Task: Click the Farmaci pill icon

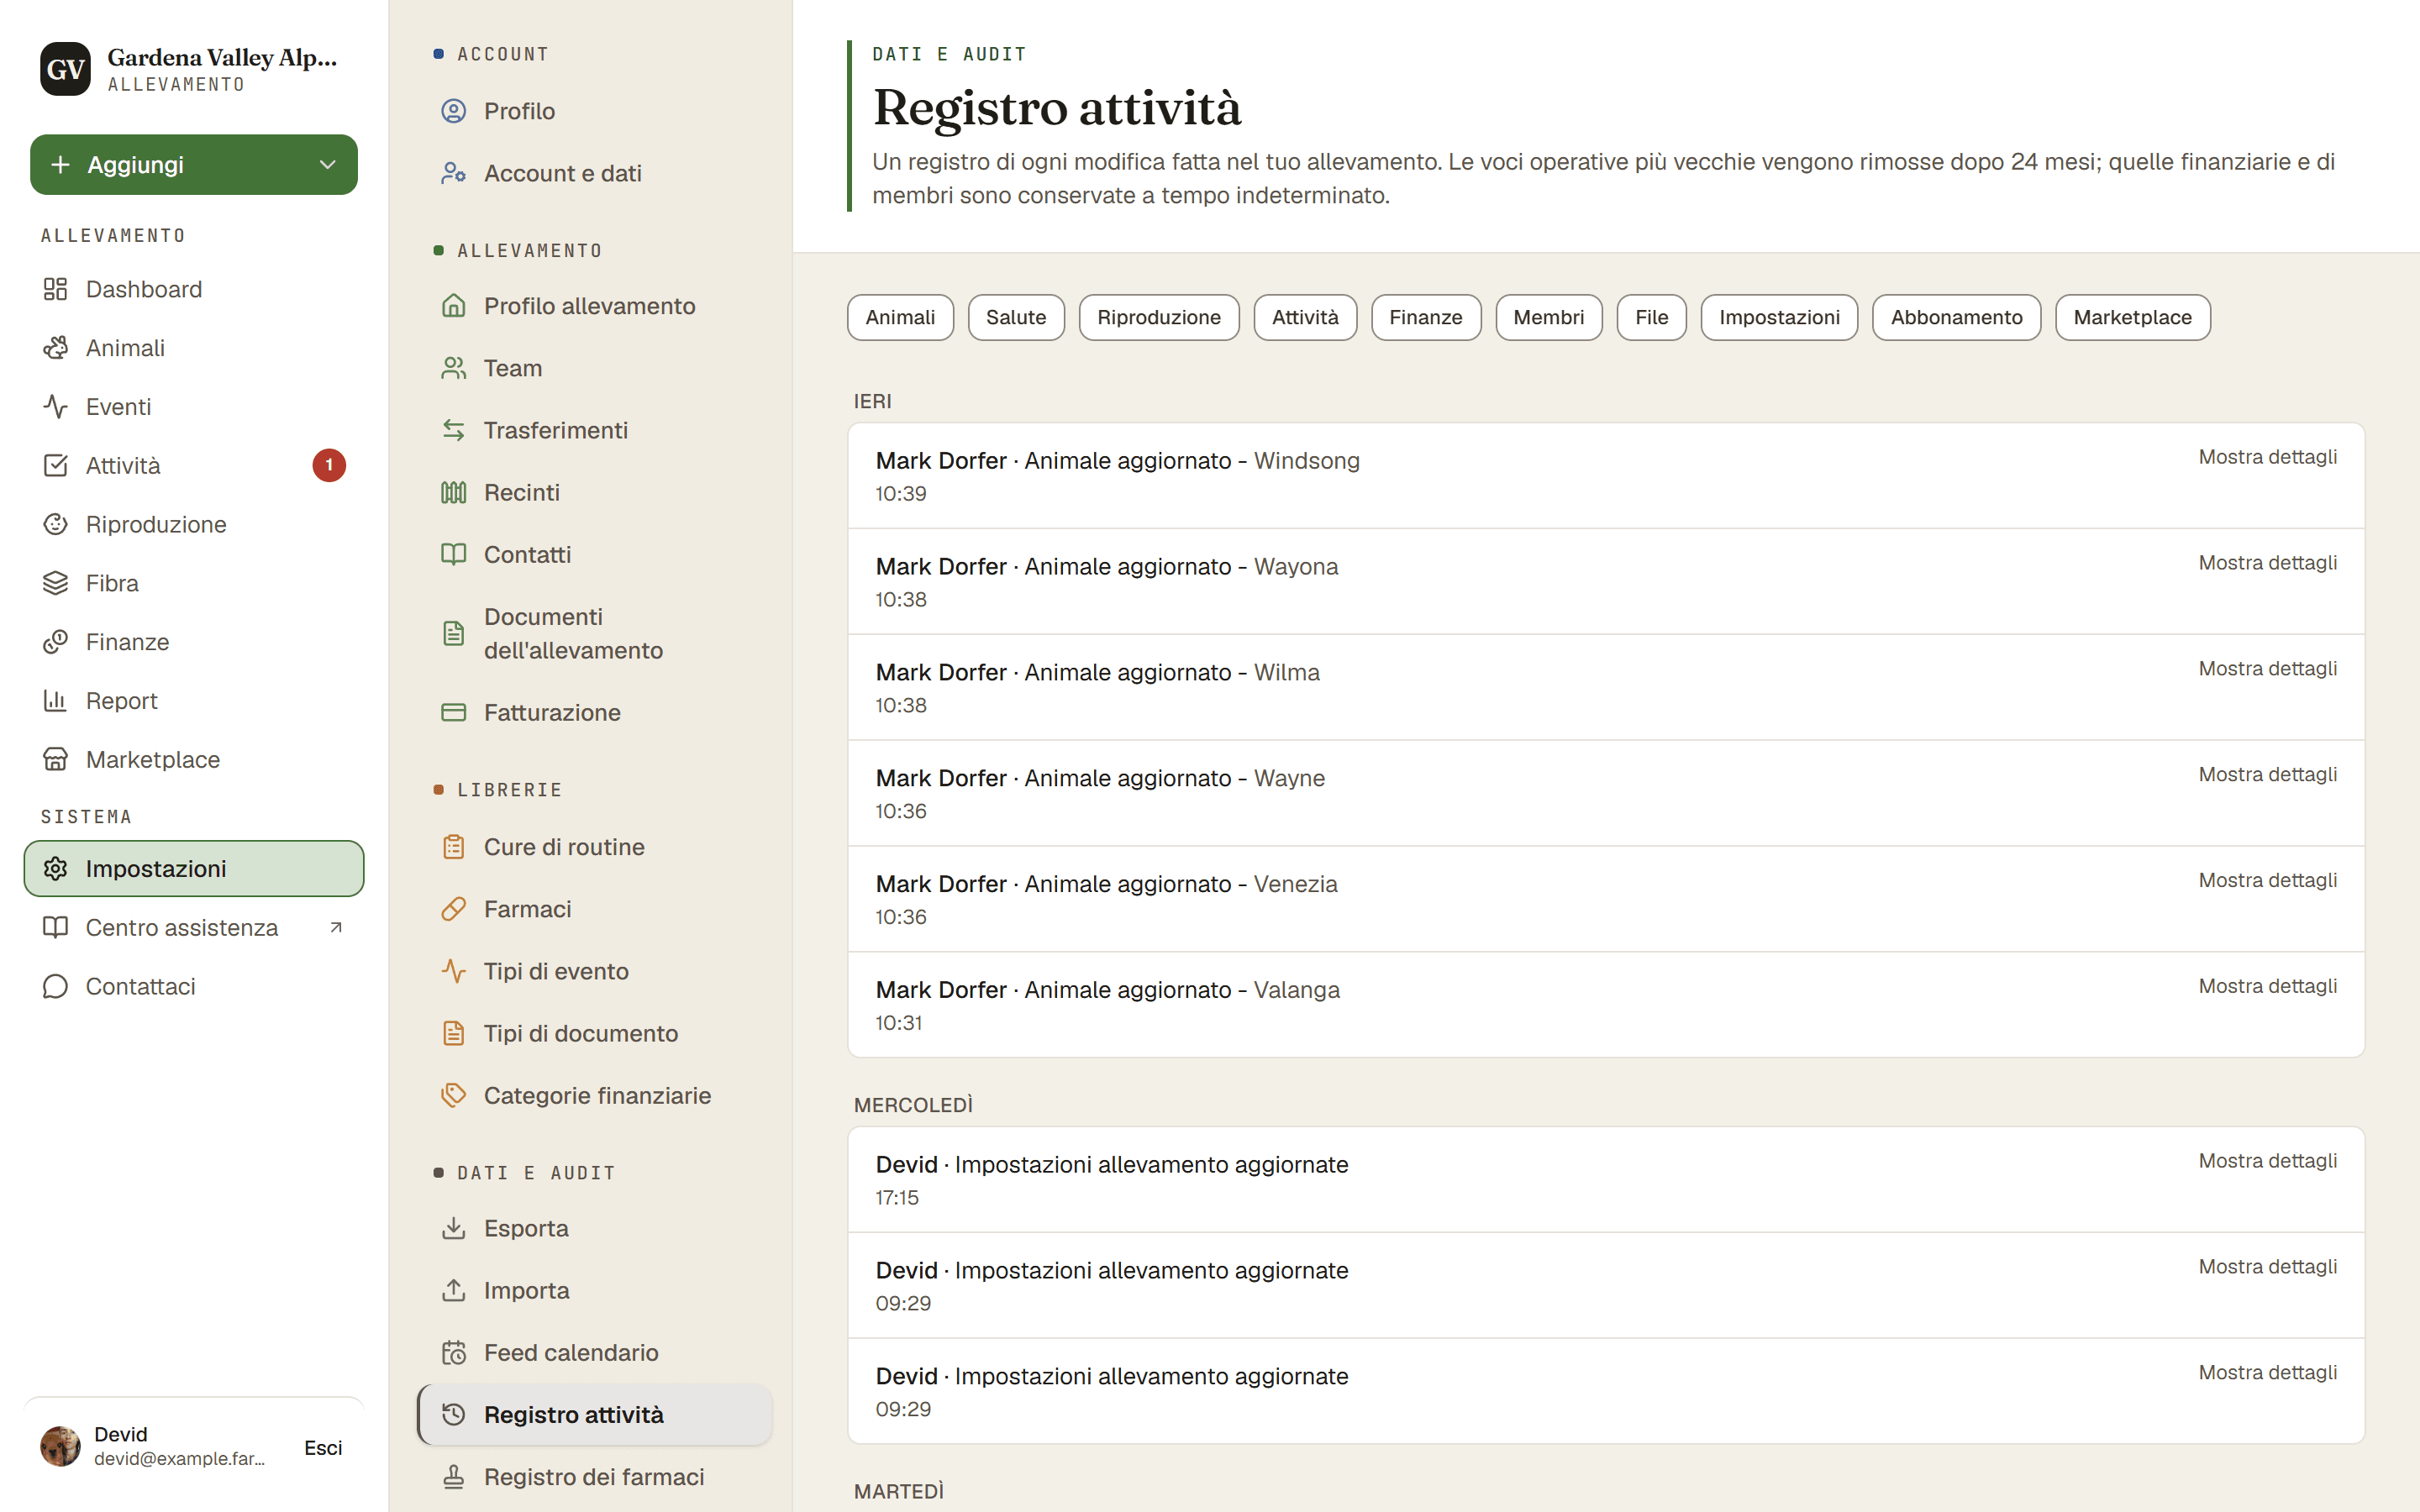Action: click(454, 909)
